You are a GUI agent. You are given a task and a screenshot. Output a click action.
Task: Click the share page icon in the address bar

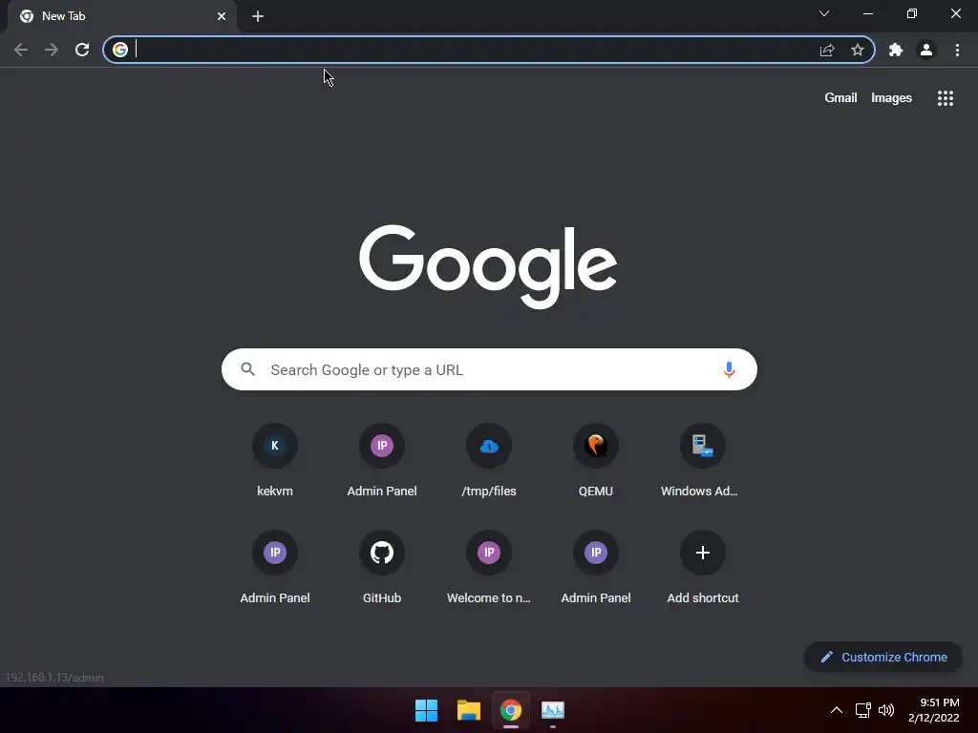click(x=827, y=50)
